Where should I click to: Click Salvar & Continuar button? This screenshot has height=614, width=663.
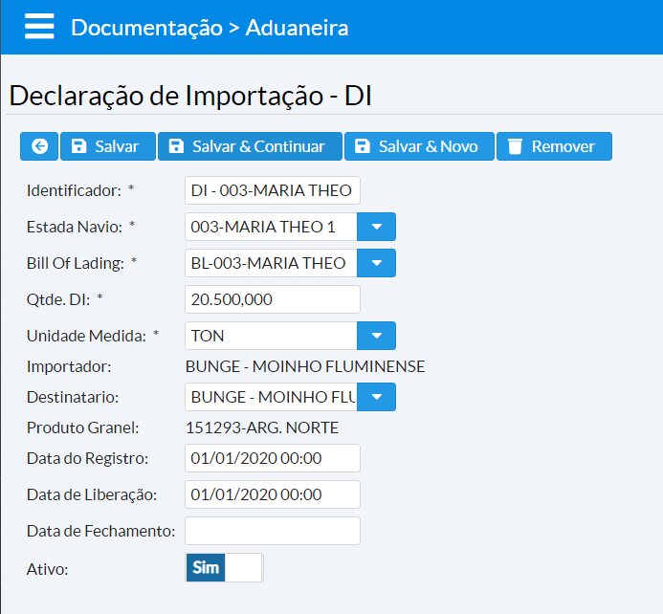(249, 146)
